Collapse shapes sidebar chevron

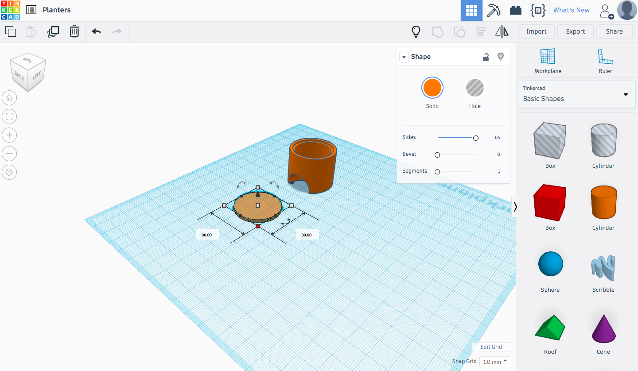[x=515, y=207]
